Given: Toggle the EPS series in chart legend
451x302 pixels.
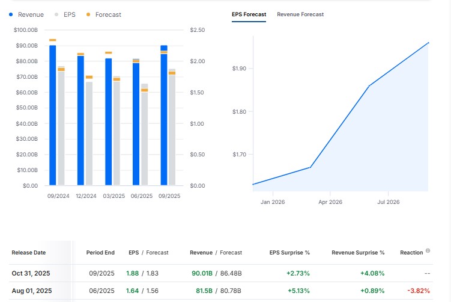Looking at the screenshot, I should click(67, 14).
